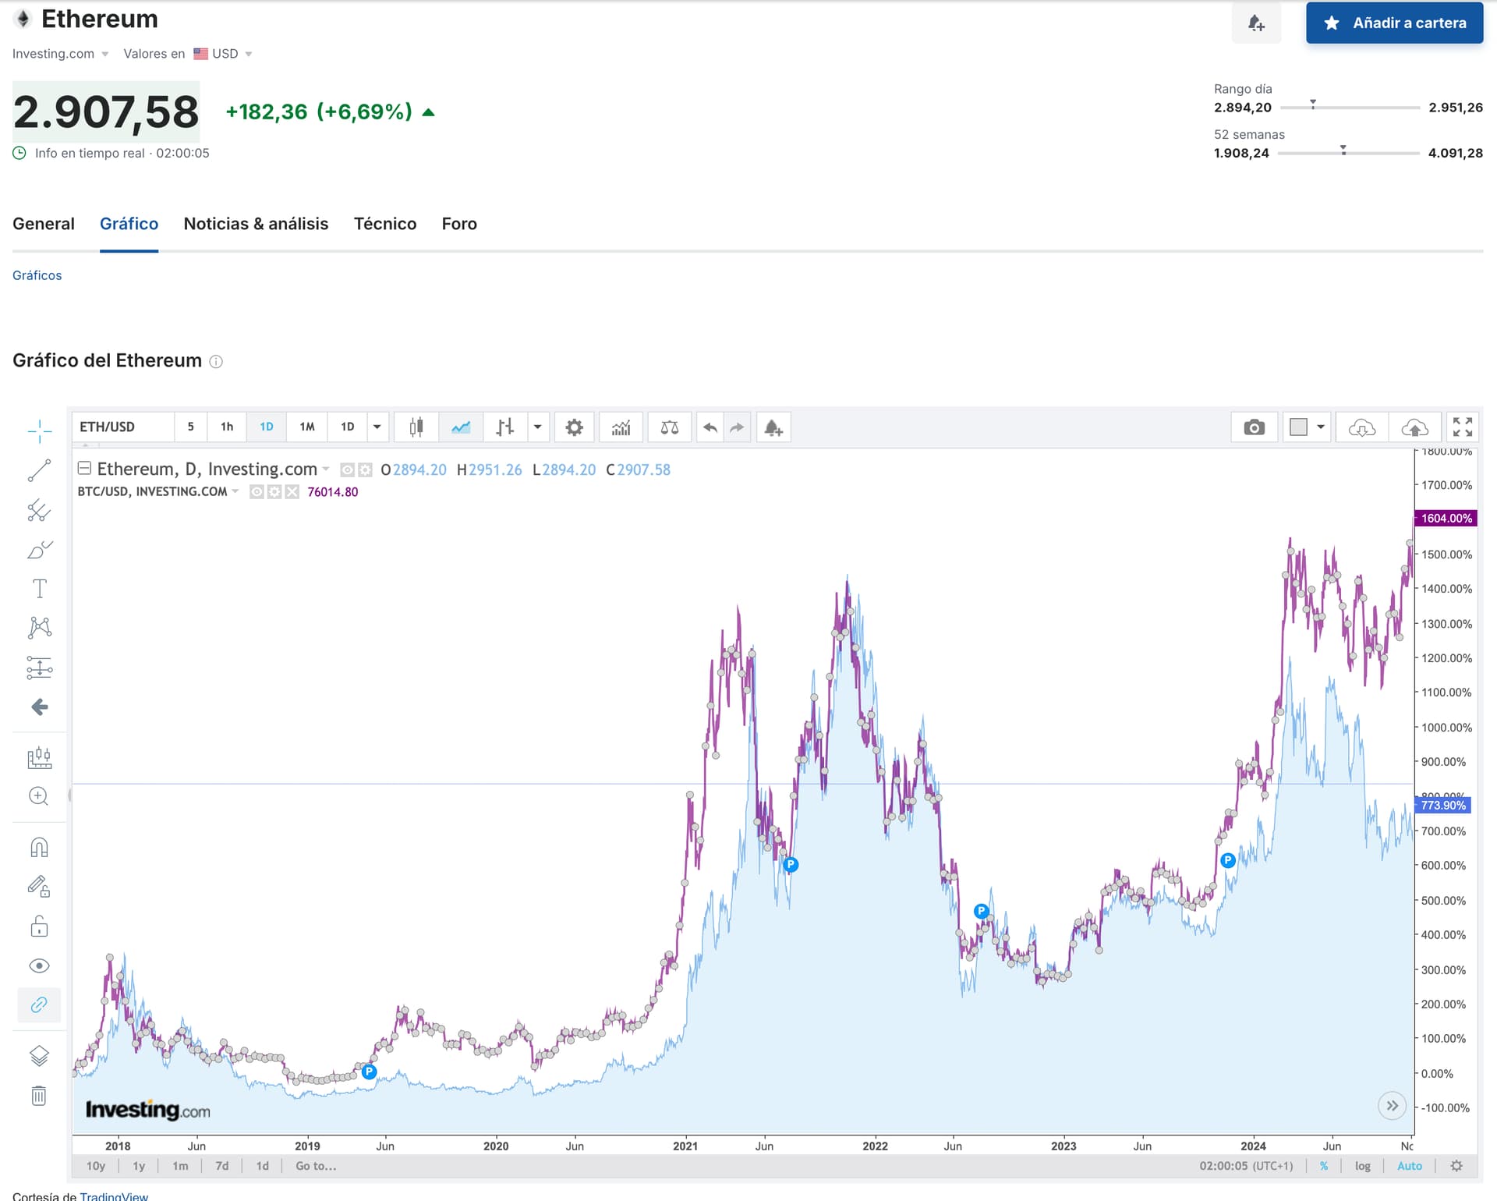
Task: Select the trend line drawing tool
Action: [39, 470]
